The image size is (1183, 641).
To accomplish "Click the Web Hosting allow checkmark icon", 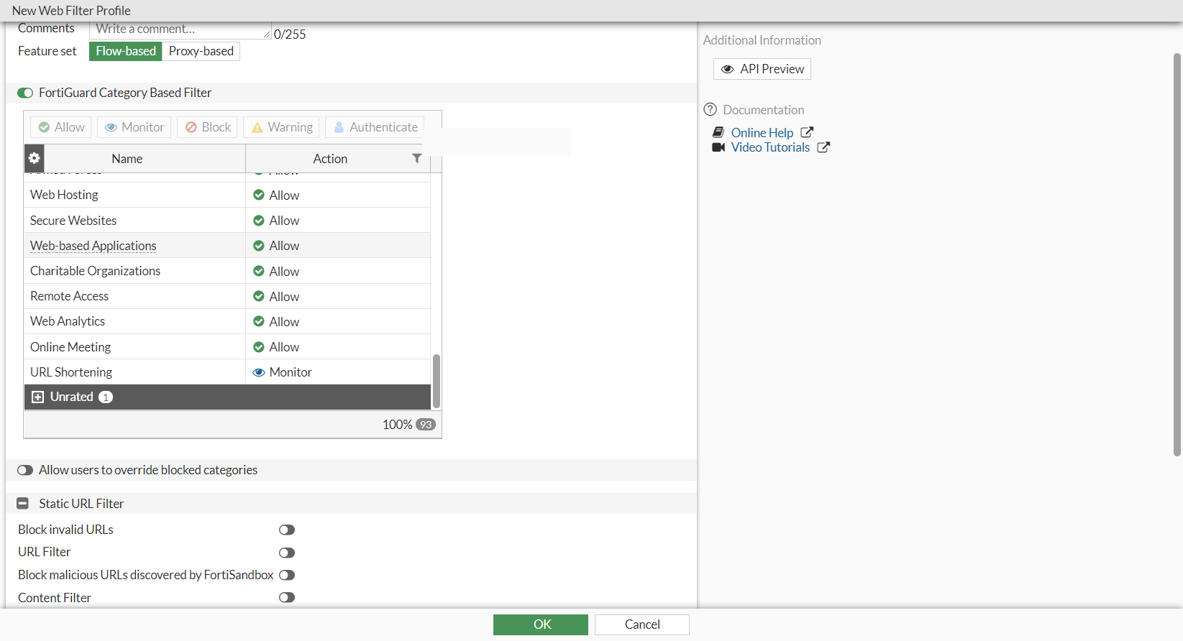I will 259,195.
